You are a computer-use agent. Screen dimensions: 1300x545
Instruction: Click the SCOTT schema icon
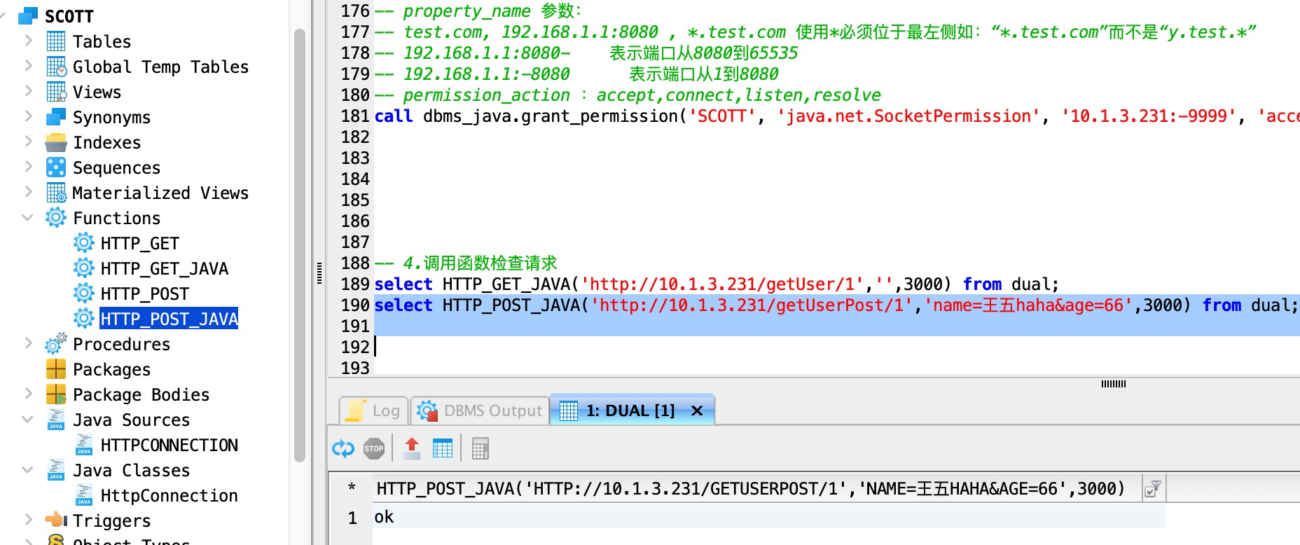pos(28,16)
